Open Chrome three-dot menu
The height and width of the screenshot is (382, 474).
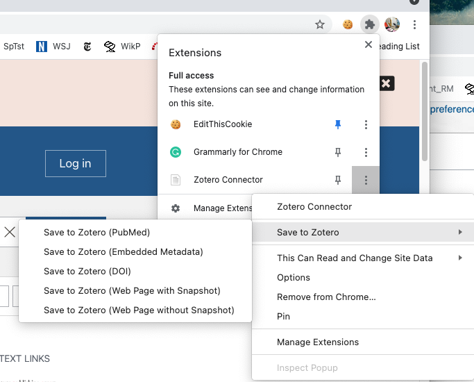414,24
